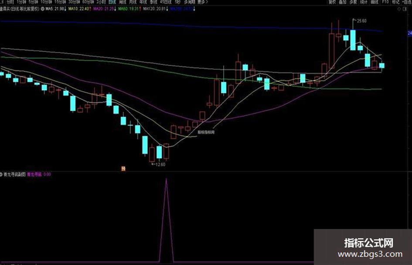Select the 15分钟 period tab

pos(60,2)
